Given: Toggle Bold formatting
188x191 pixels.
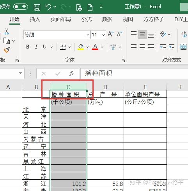Looking at the screenshot, I should click(x=28, y=47).
